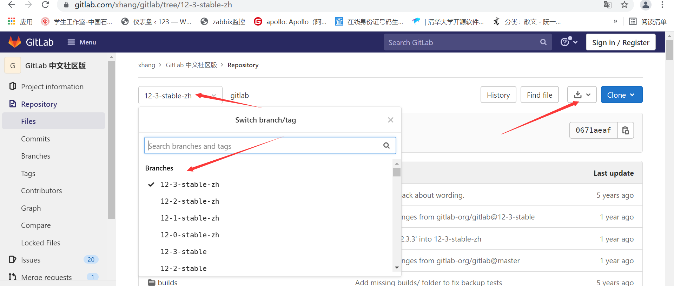Click the Search GitLab magnifier icon
The image size is (674, 286).
(543, 42)
